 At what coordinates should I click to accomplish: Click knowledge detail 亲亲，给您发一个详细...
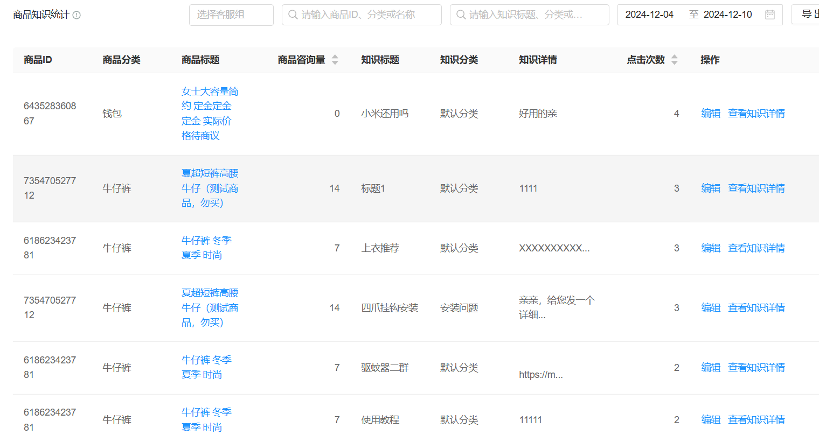(x=557, y=307)
